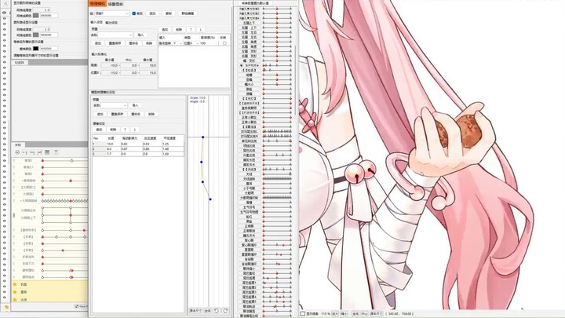Viewport: 565px width, 318px height.
Task: Open the 我服 parameter folder
Action: coord(50,284)
